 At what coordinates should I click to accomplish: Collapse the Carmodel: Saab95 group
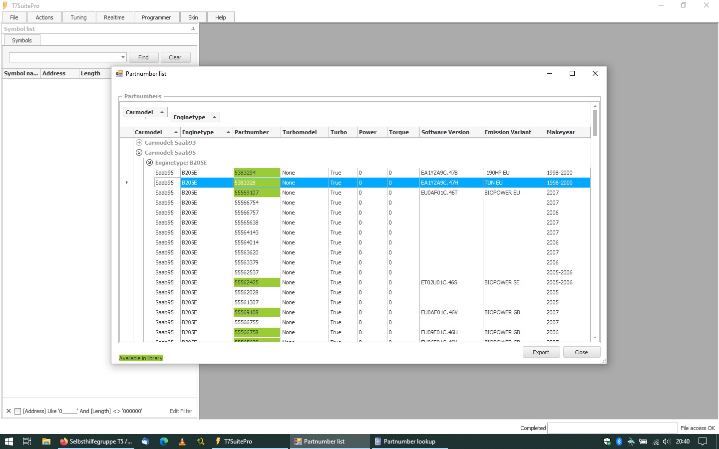pos(139,153)
